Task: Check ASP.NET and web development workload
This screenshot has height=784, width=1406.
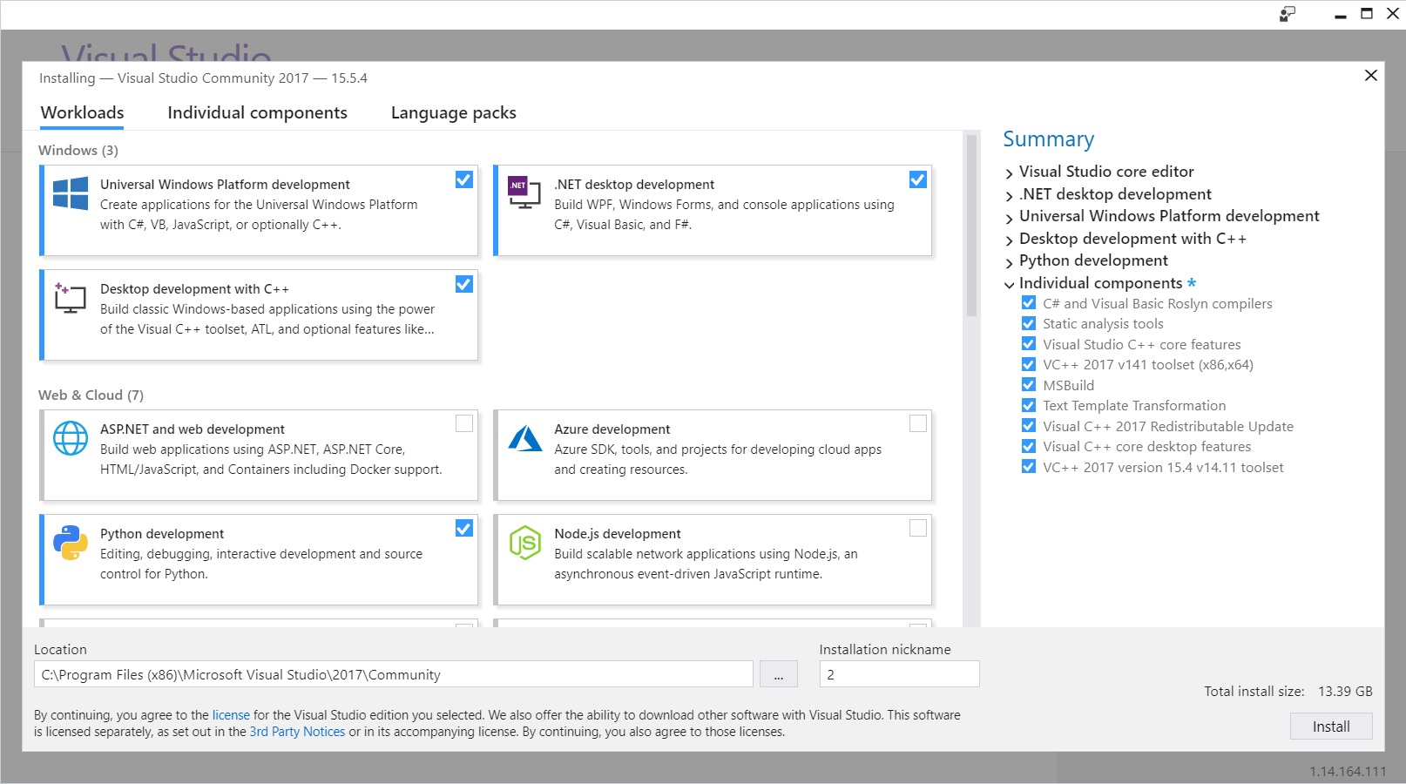Action: pyautogui.click(x=464, y=423)
